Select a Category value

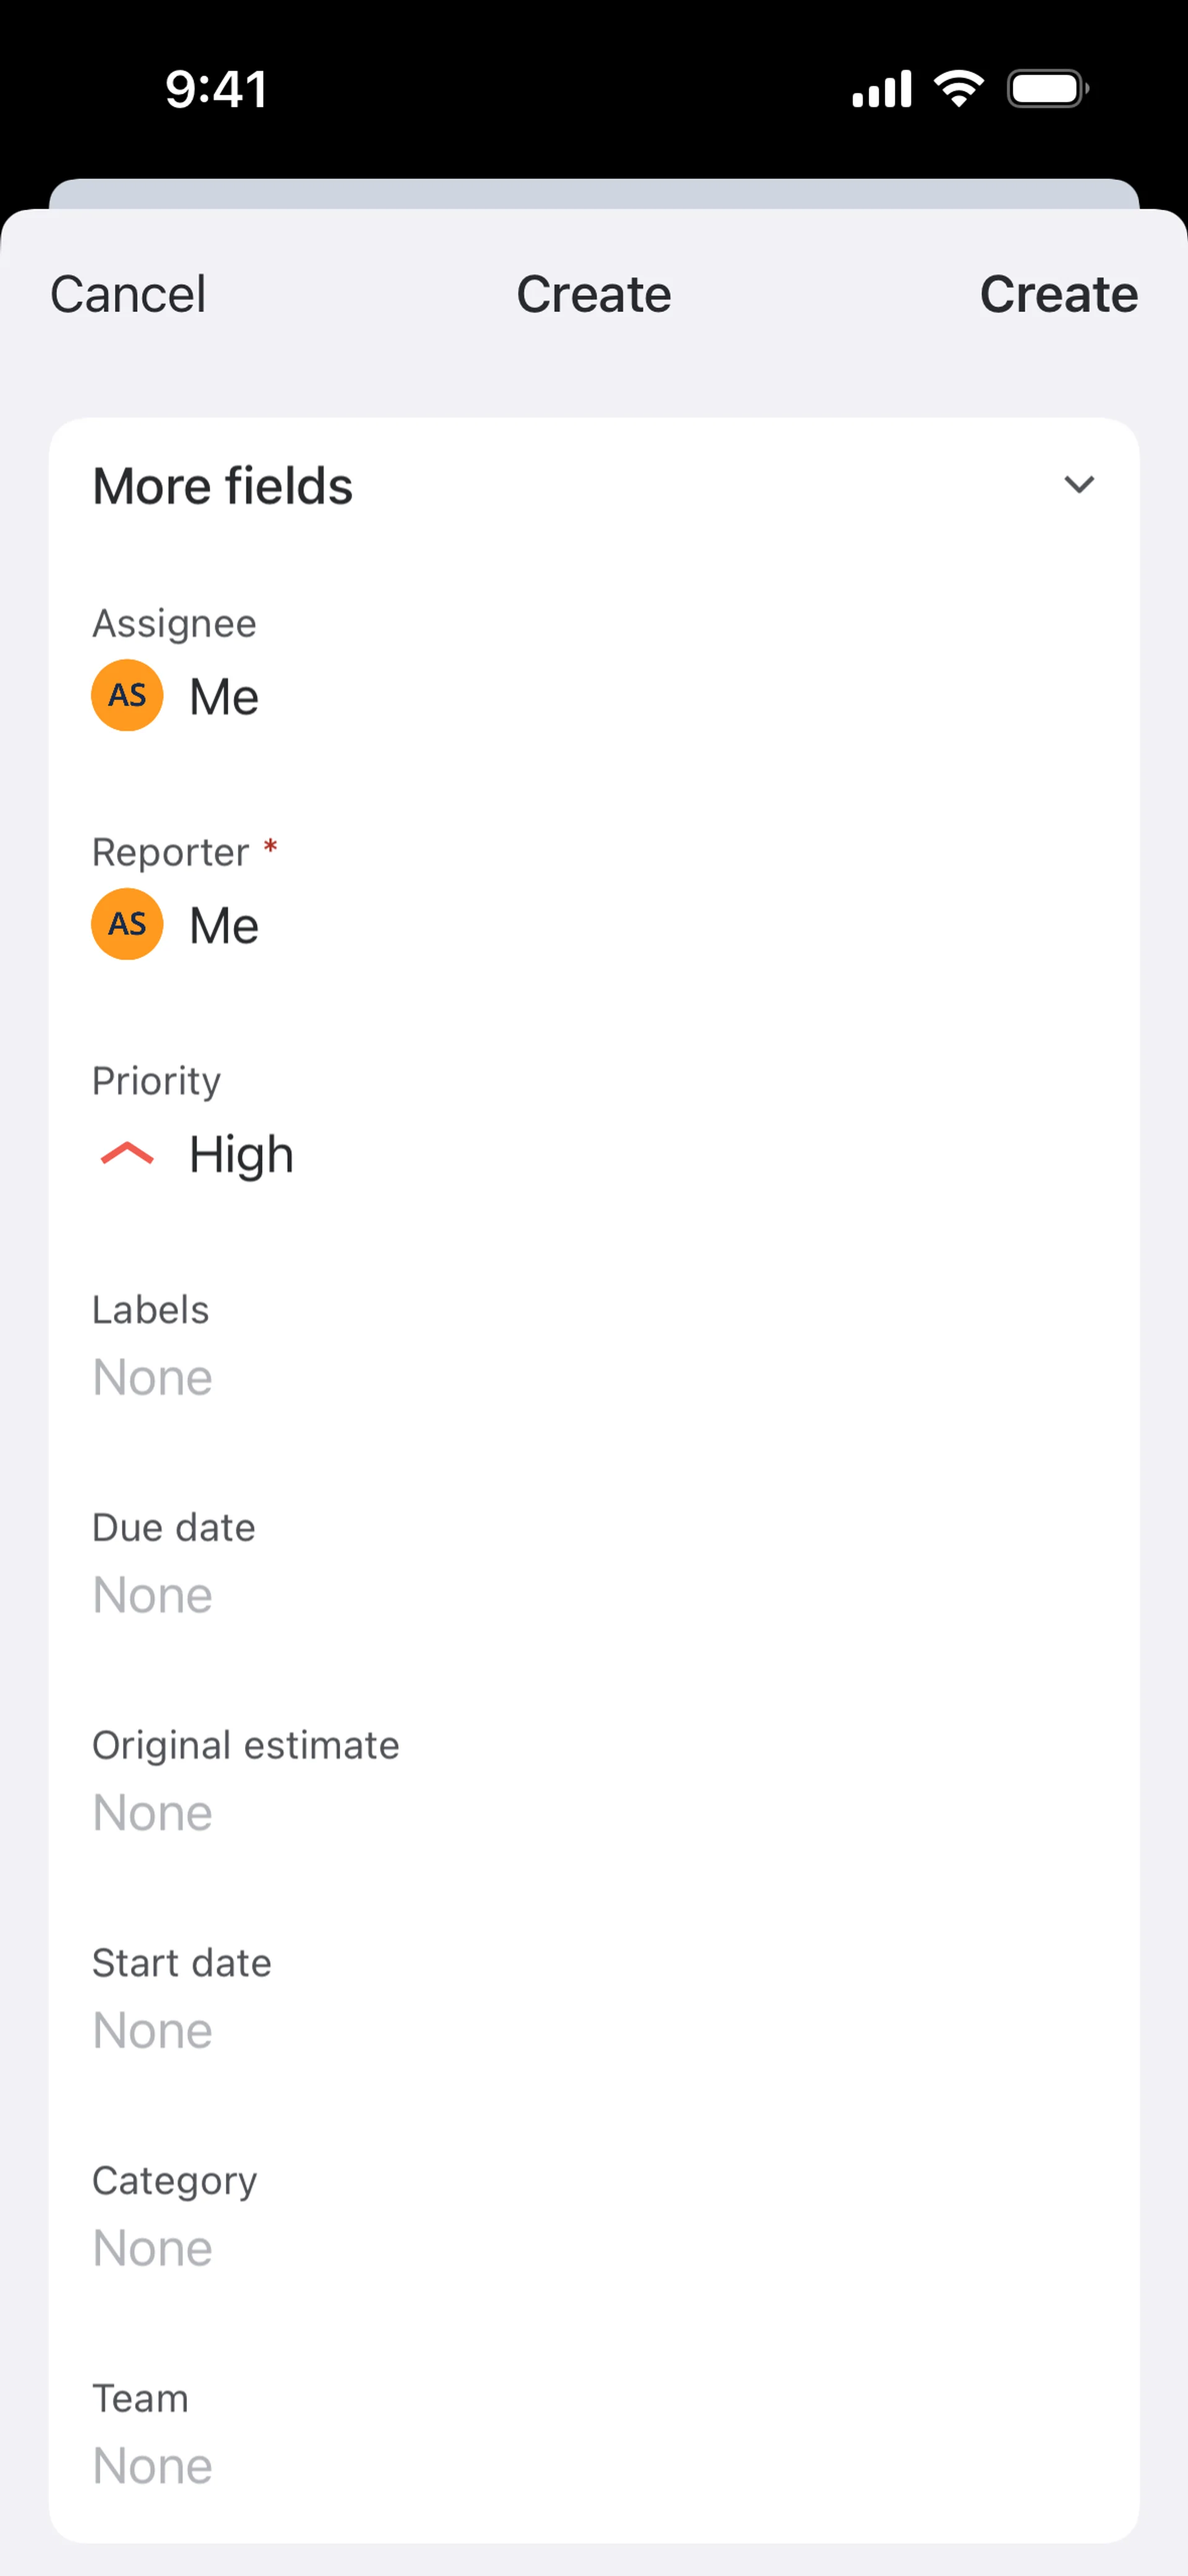(x=152, y=2248)
